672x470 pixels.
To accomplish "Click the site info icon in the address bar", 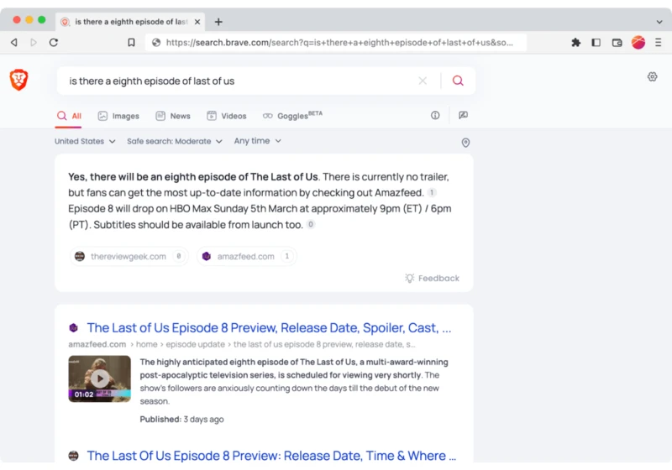I will pyautogui.click(x=156, y=42).
